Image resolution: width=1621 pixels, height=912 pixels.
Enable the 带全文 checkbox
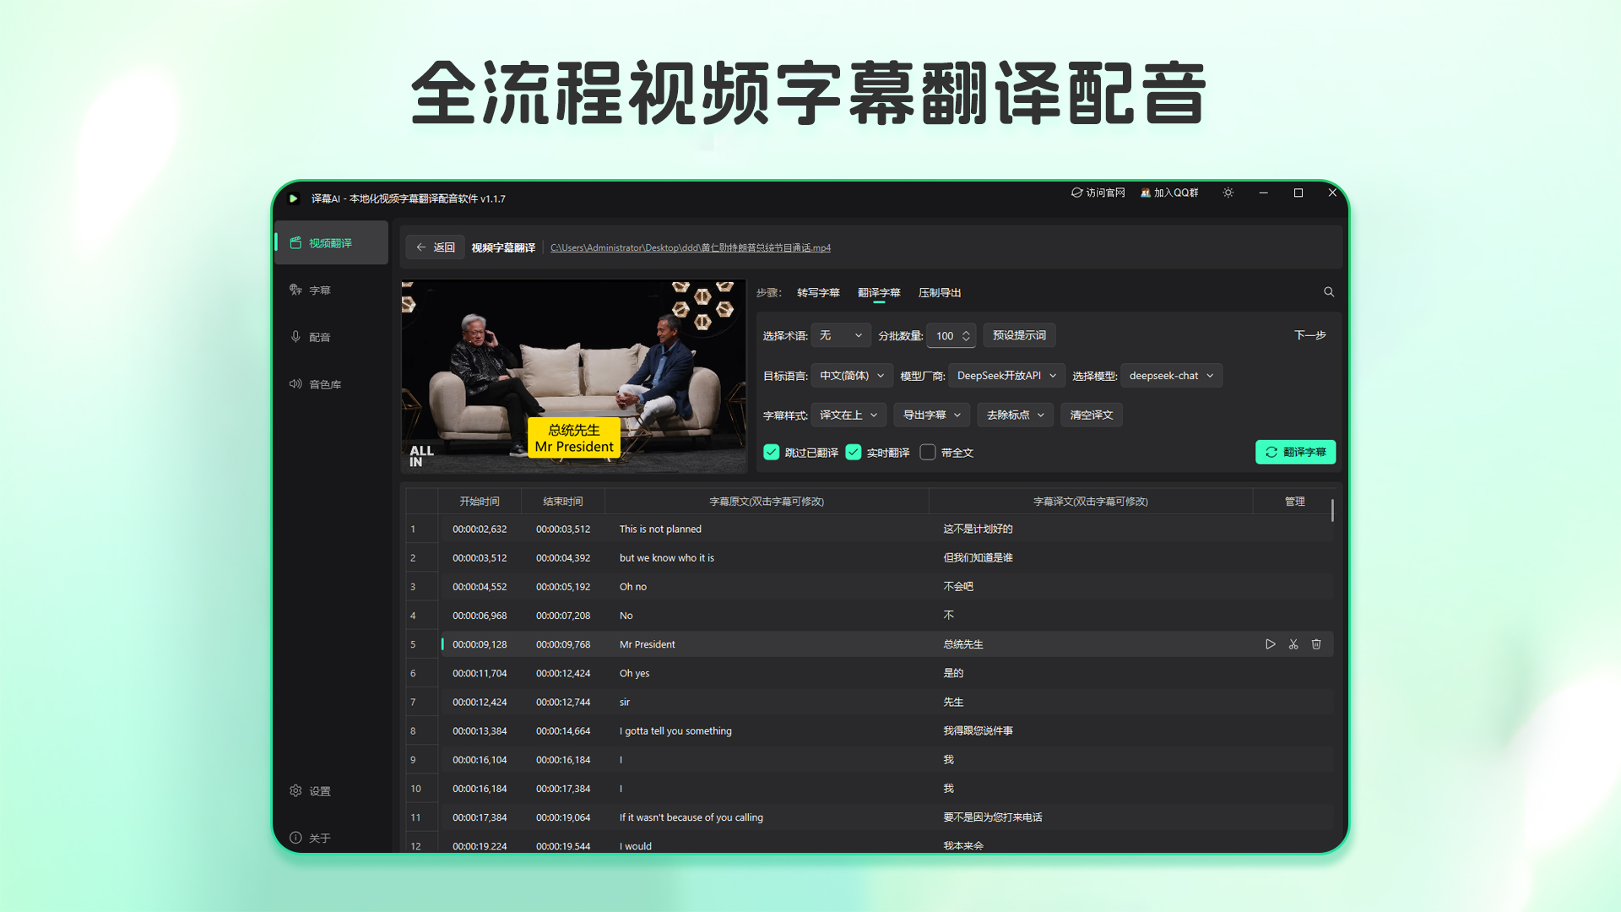pyautogui.click(x=928, y=453)
